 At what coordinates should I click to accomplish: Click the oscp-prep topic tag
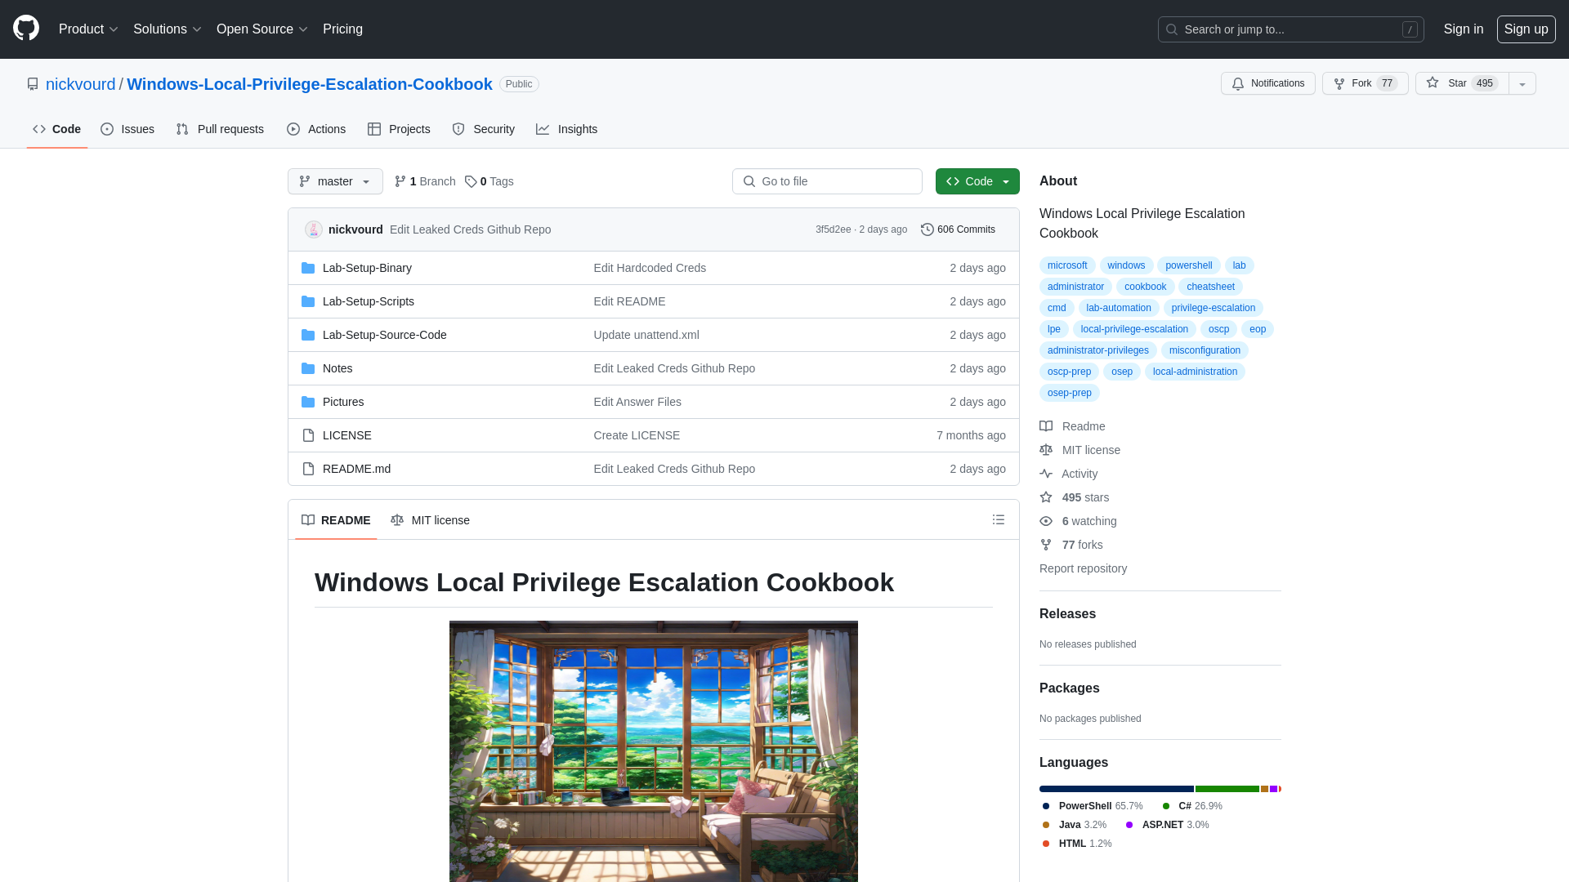pyautogui.click(x=1069, y=372)
